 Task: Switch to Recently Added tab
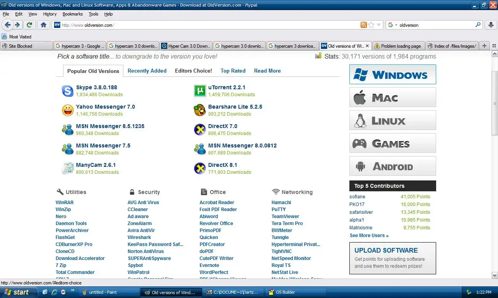[147, 71]
